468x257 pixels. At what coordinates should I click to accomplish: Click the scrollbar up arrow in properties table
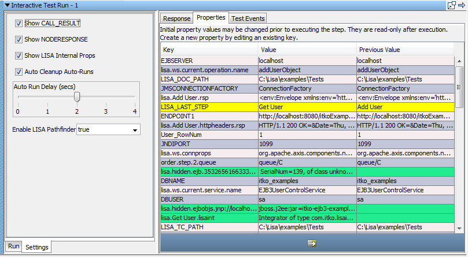[x=459, y=61]
